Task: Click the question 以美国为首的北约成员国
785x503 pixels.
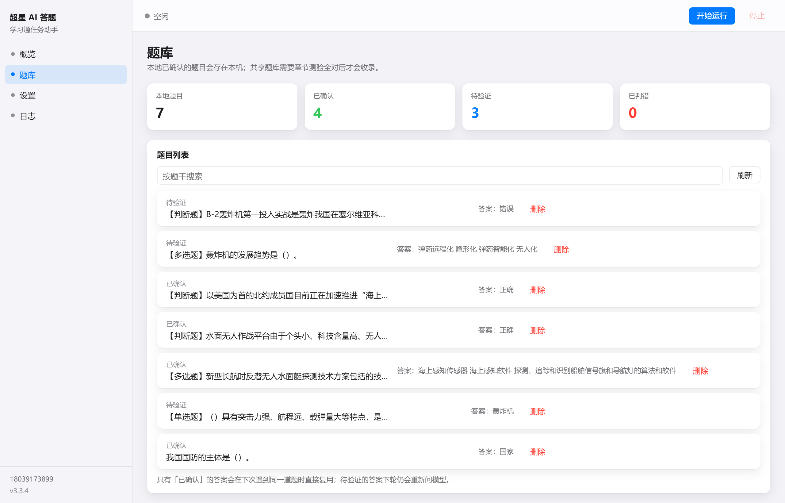Action: pyautogui.click(x=277, y=296)
